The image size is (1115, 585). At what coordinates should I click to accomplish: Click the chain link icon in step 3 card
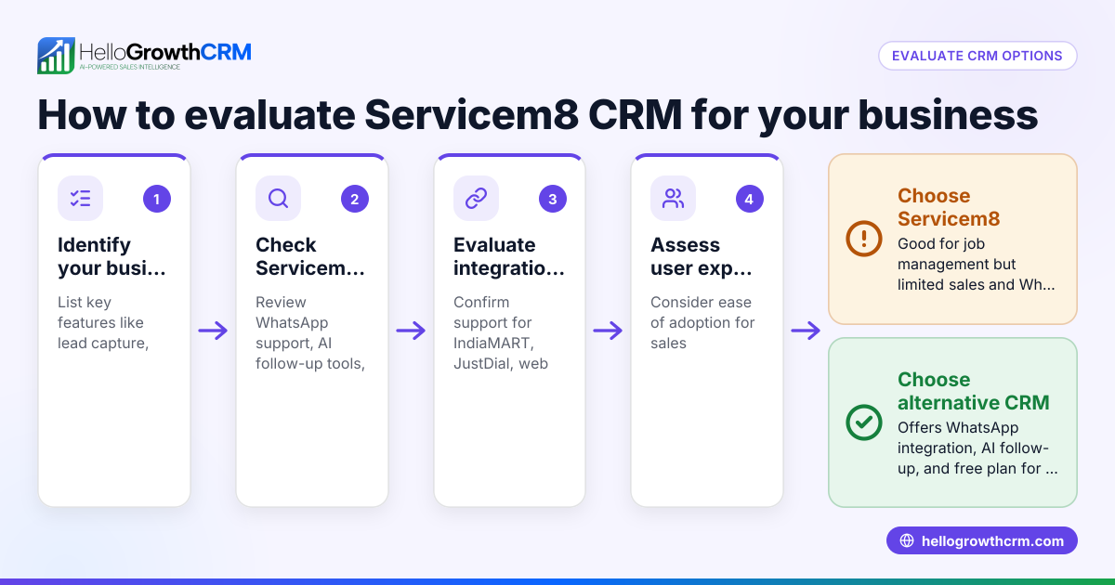476,198
